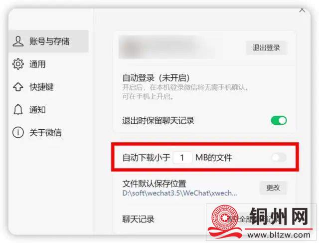The height and width of the screenshot is (243, 319).
Task: Click the gear icon next to 通用
Action: [x=18, y=64]
